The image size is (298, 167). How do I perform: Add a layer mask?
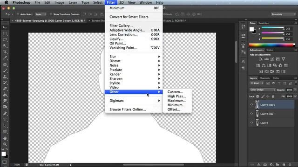[x=265, y=165]
